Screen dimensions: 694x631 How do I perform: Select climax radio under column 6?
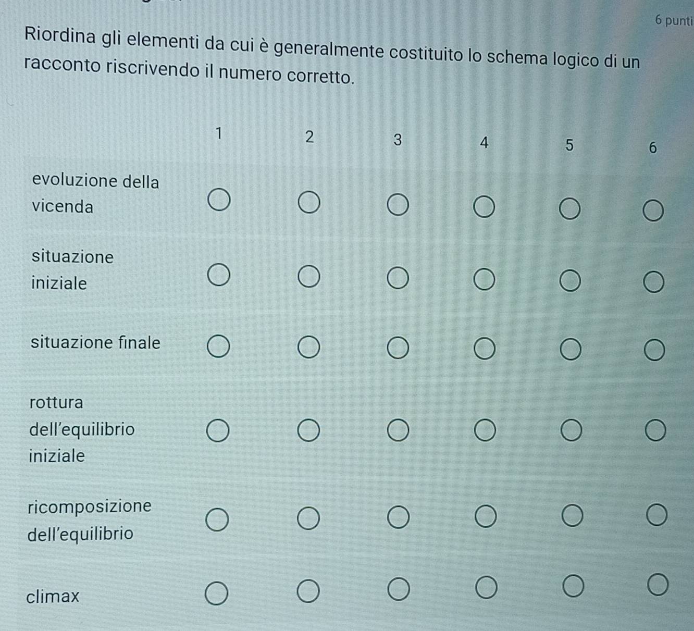(x=657, y=585)
